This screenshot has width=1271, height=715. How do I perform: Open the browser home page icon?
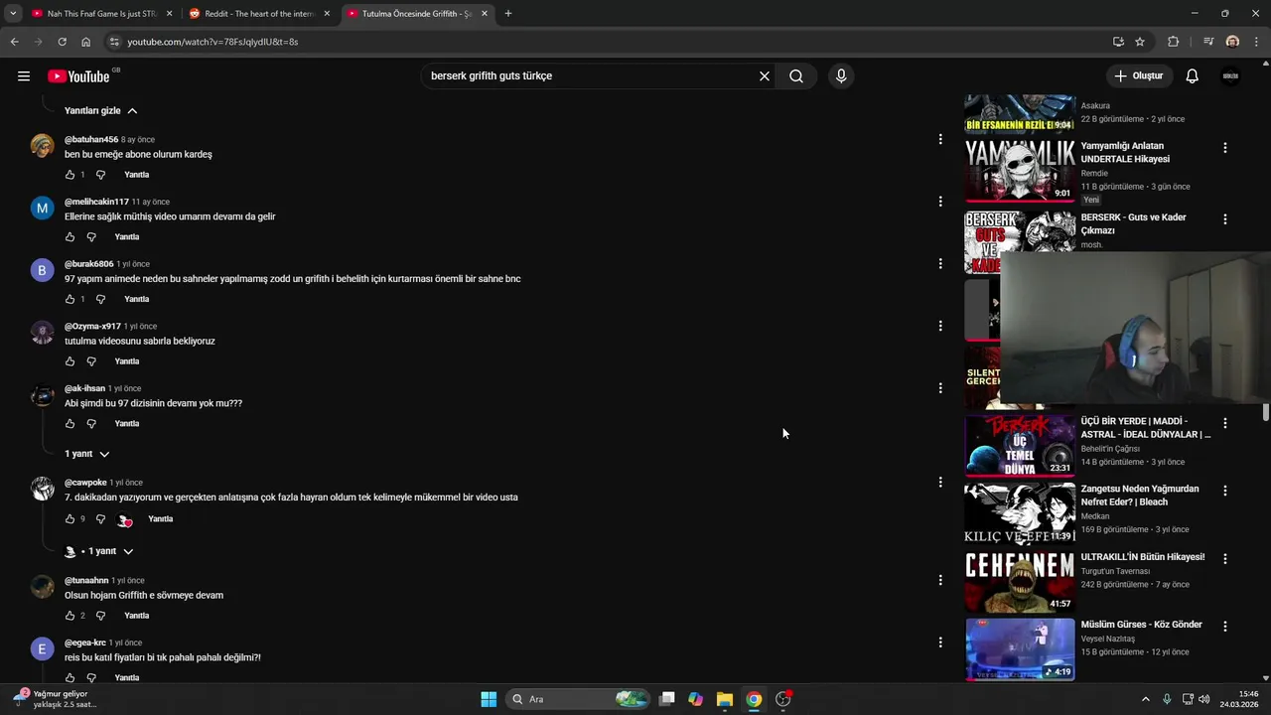click(x=86, y=42)
